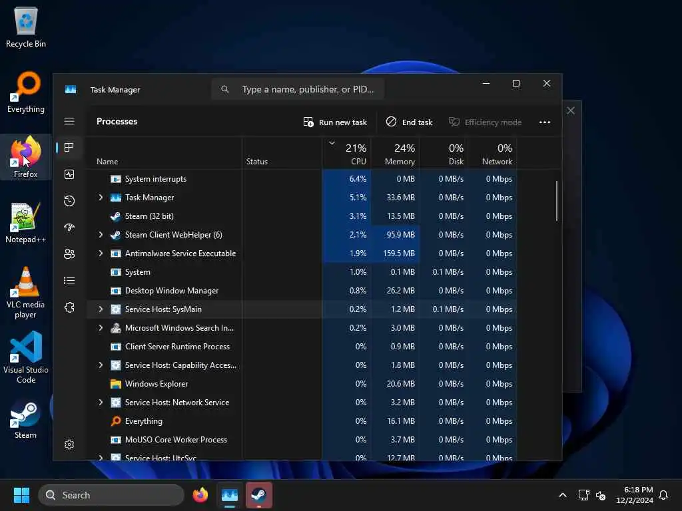
Task: Open Task Manager Settings gear icon
Action: point(69,444)
